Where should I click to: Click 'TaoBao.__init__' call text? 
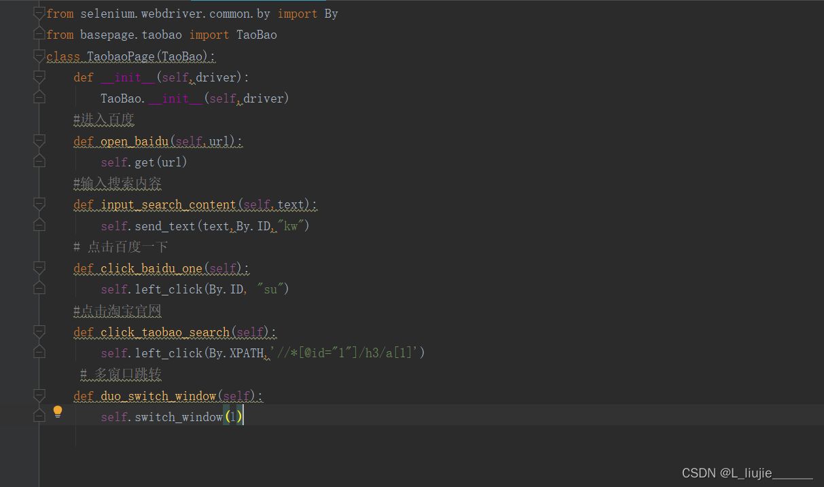151,98
